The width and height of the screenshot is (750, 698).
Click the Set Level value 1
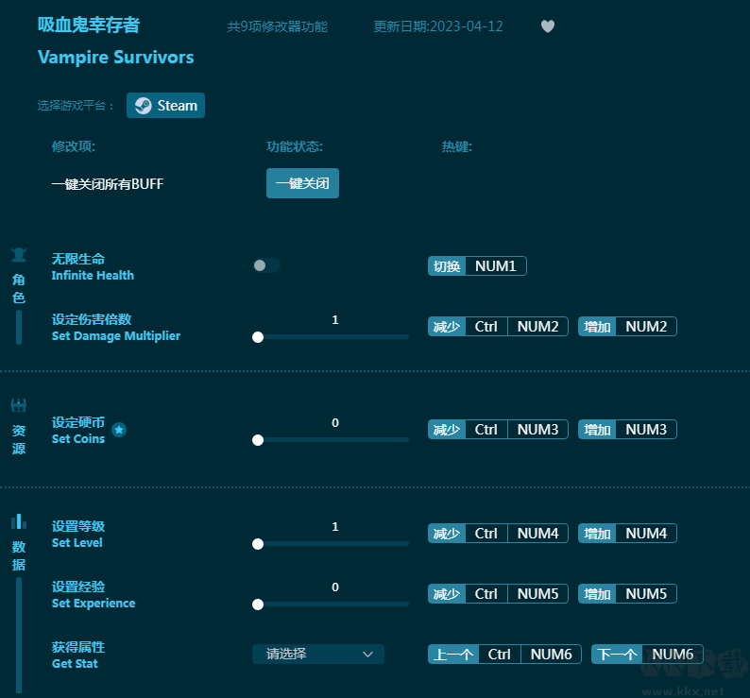click(335, 526)
